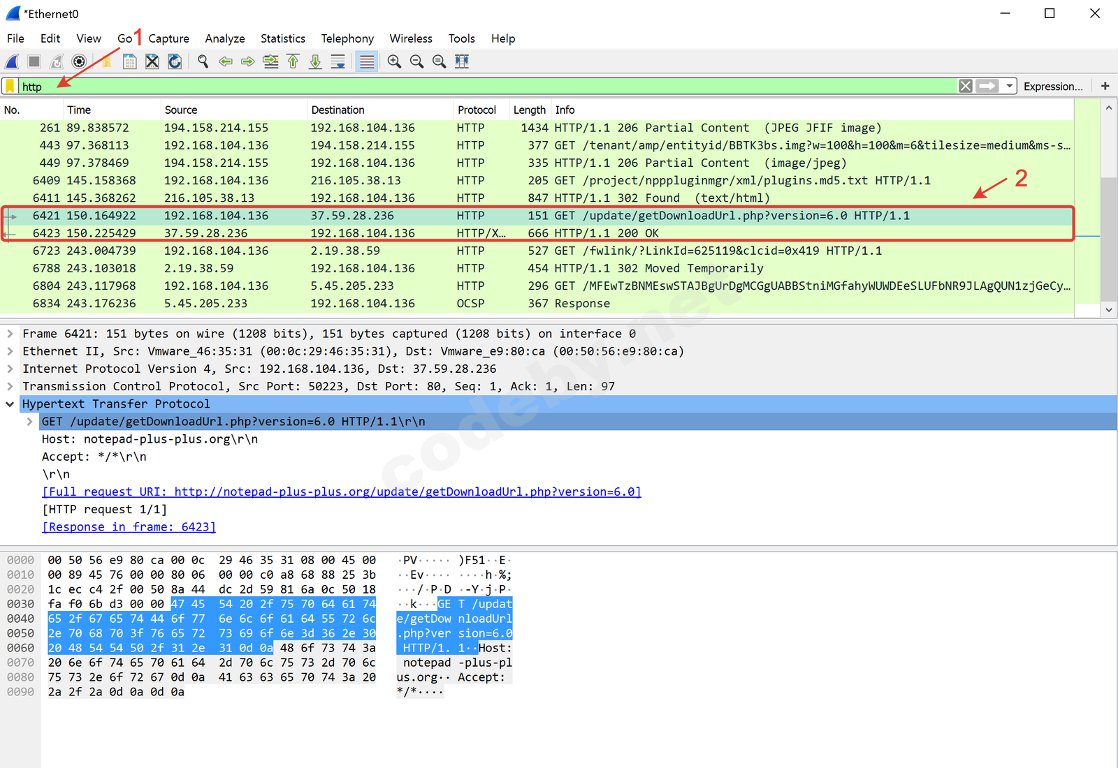The width and height of the screenshot is (1118, 768).
Task: Zoom in on packet list text
Action: tap(394, 61)
